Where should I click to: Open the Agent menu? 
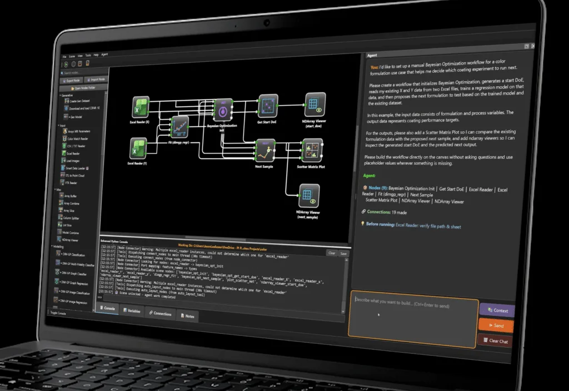[x=104, y=55]
